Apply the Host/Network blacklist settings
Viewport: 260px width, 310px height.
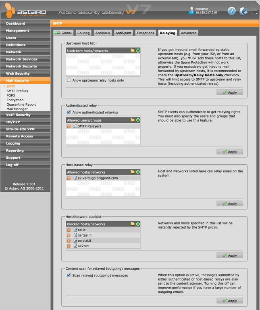coord(230,256)
